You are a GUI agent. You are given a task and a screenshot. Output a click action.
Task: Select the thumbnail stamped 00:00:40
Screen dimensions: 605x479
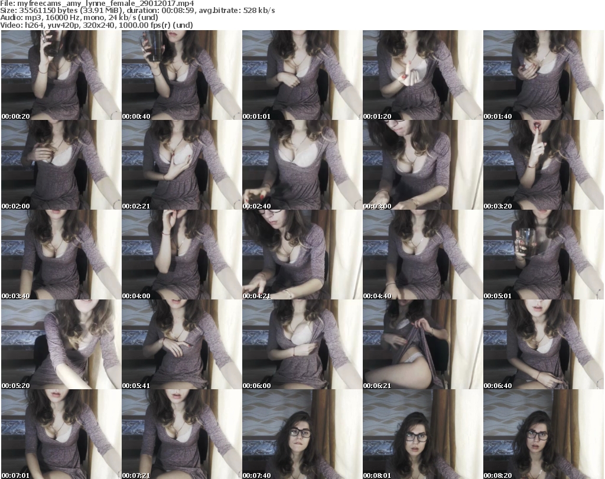click(182, 75)
